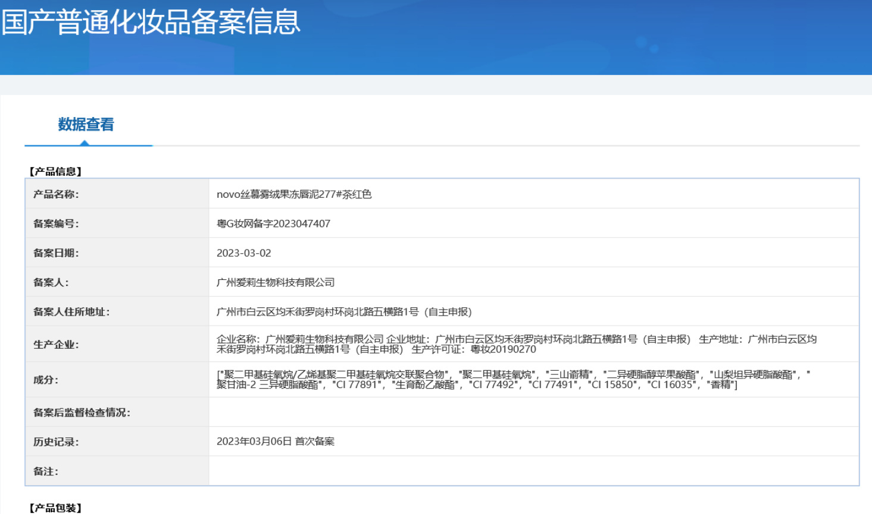Select record number 粤G妆网备字2023047407
This screenshot has height=514, width=872.
273,223
